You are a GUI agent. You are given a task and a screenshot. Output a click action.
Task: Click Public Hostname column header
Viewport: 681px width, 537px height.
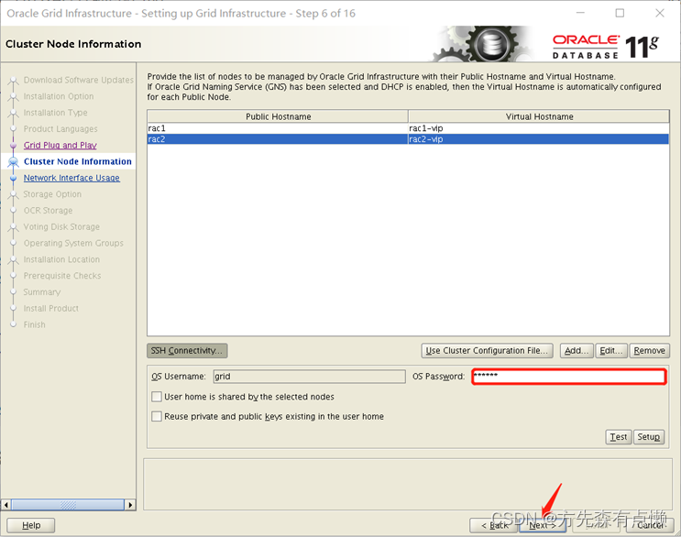(278, 116)
